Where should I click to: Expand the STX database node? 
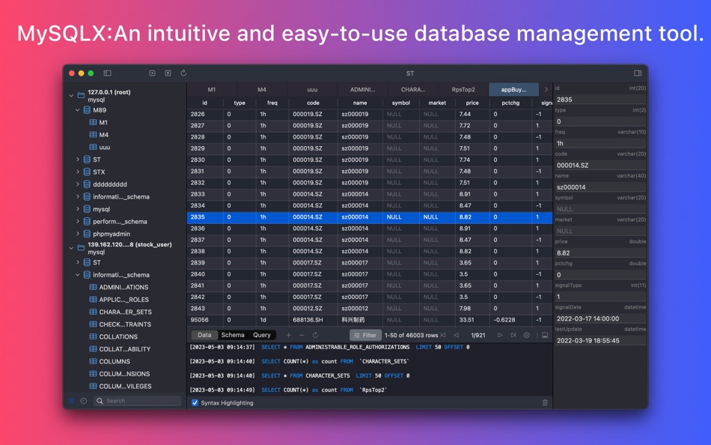(x=78, y=172)
